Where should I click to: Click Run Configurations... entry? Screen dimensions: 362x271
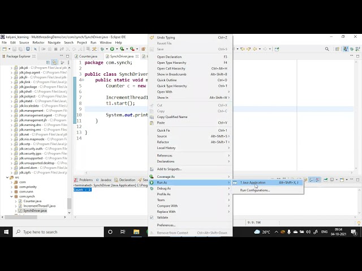click(268, 190)
